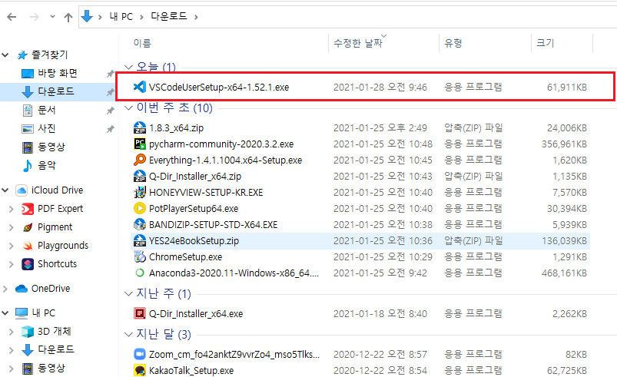Click the blue download arrow in address bar

(x=87, y=17)
